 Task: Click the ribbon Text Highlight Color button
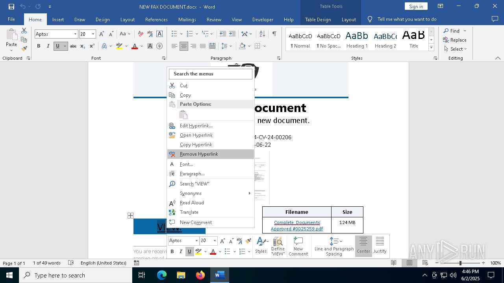[x=119, y=46]
